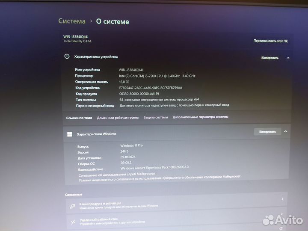Copy Windows specifications with Копировать button
This screenshot has width=308, height=231.
tap(267, 132)
